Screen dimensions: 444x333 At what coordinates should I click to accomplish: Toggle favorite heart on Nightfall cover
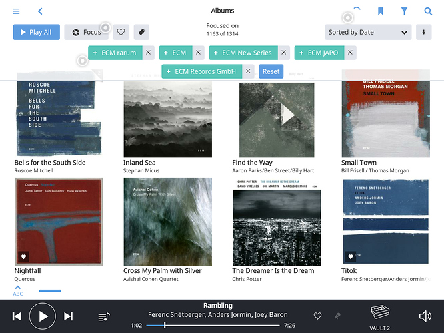click(x=23, y=256)
